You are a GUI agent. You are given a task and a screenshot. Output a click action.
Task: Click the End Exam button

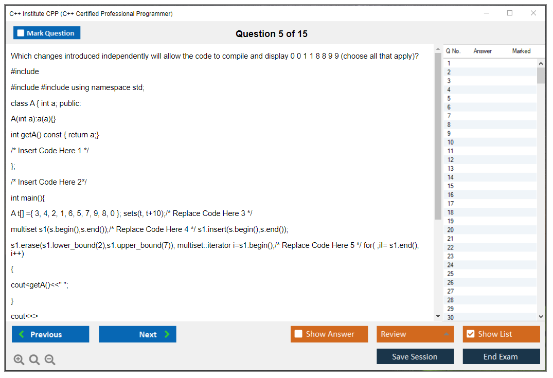(501, 356)
